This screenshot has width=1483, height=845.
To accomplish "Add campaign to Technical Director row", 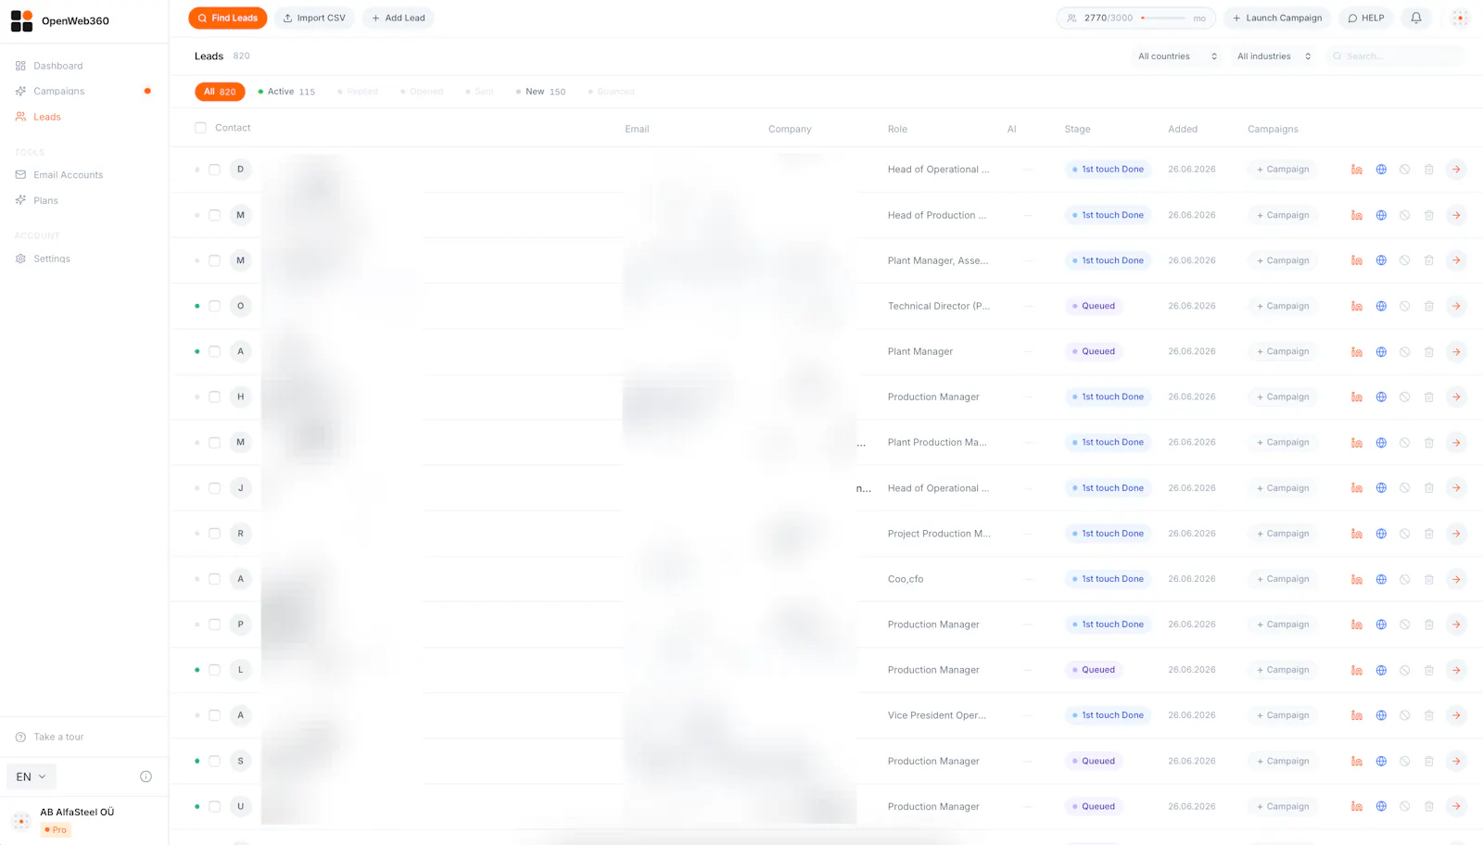I will tap(1283, 306).
